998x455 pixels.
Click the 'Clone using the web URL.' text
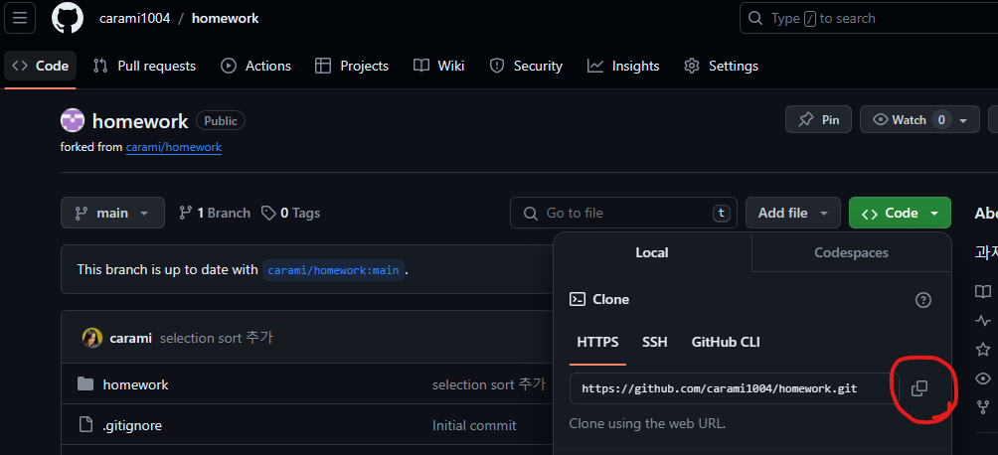(x=647, y=423)
